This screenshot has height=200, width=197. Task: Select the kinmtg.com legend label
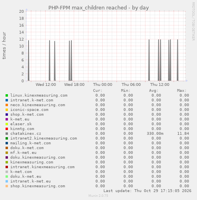click(22, 129)
